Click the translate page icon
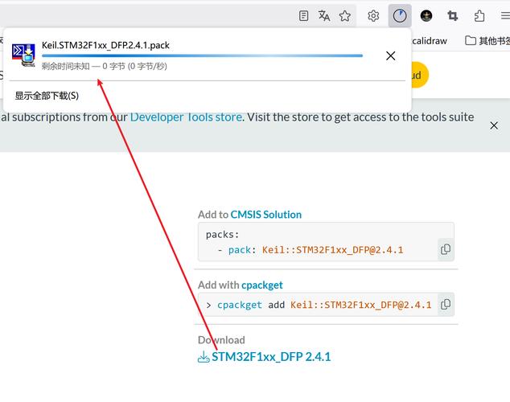 click(324, 15)
